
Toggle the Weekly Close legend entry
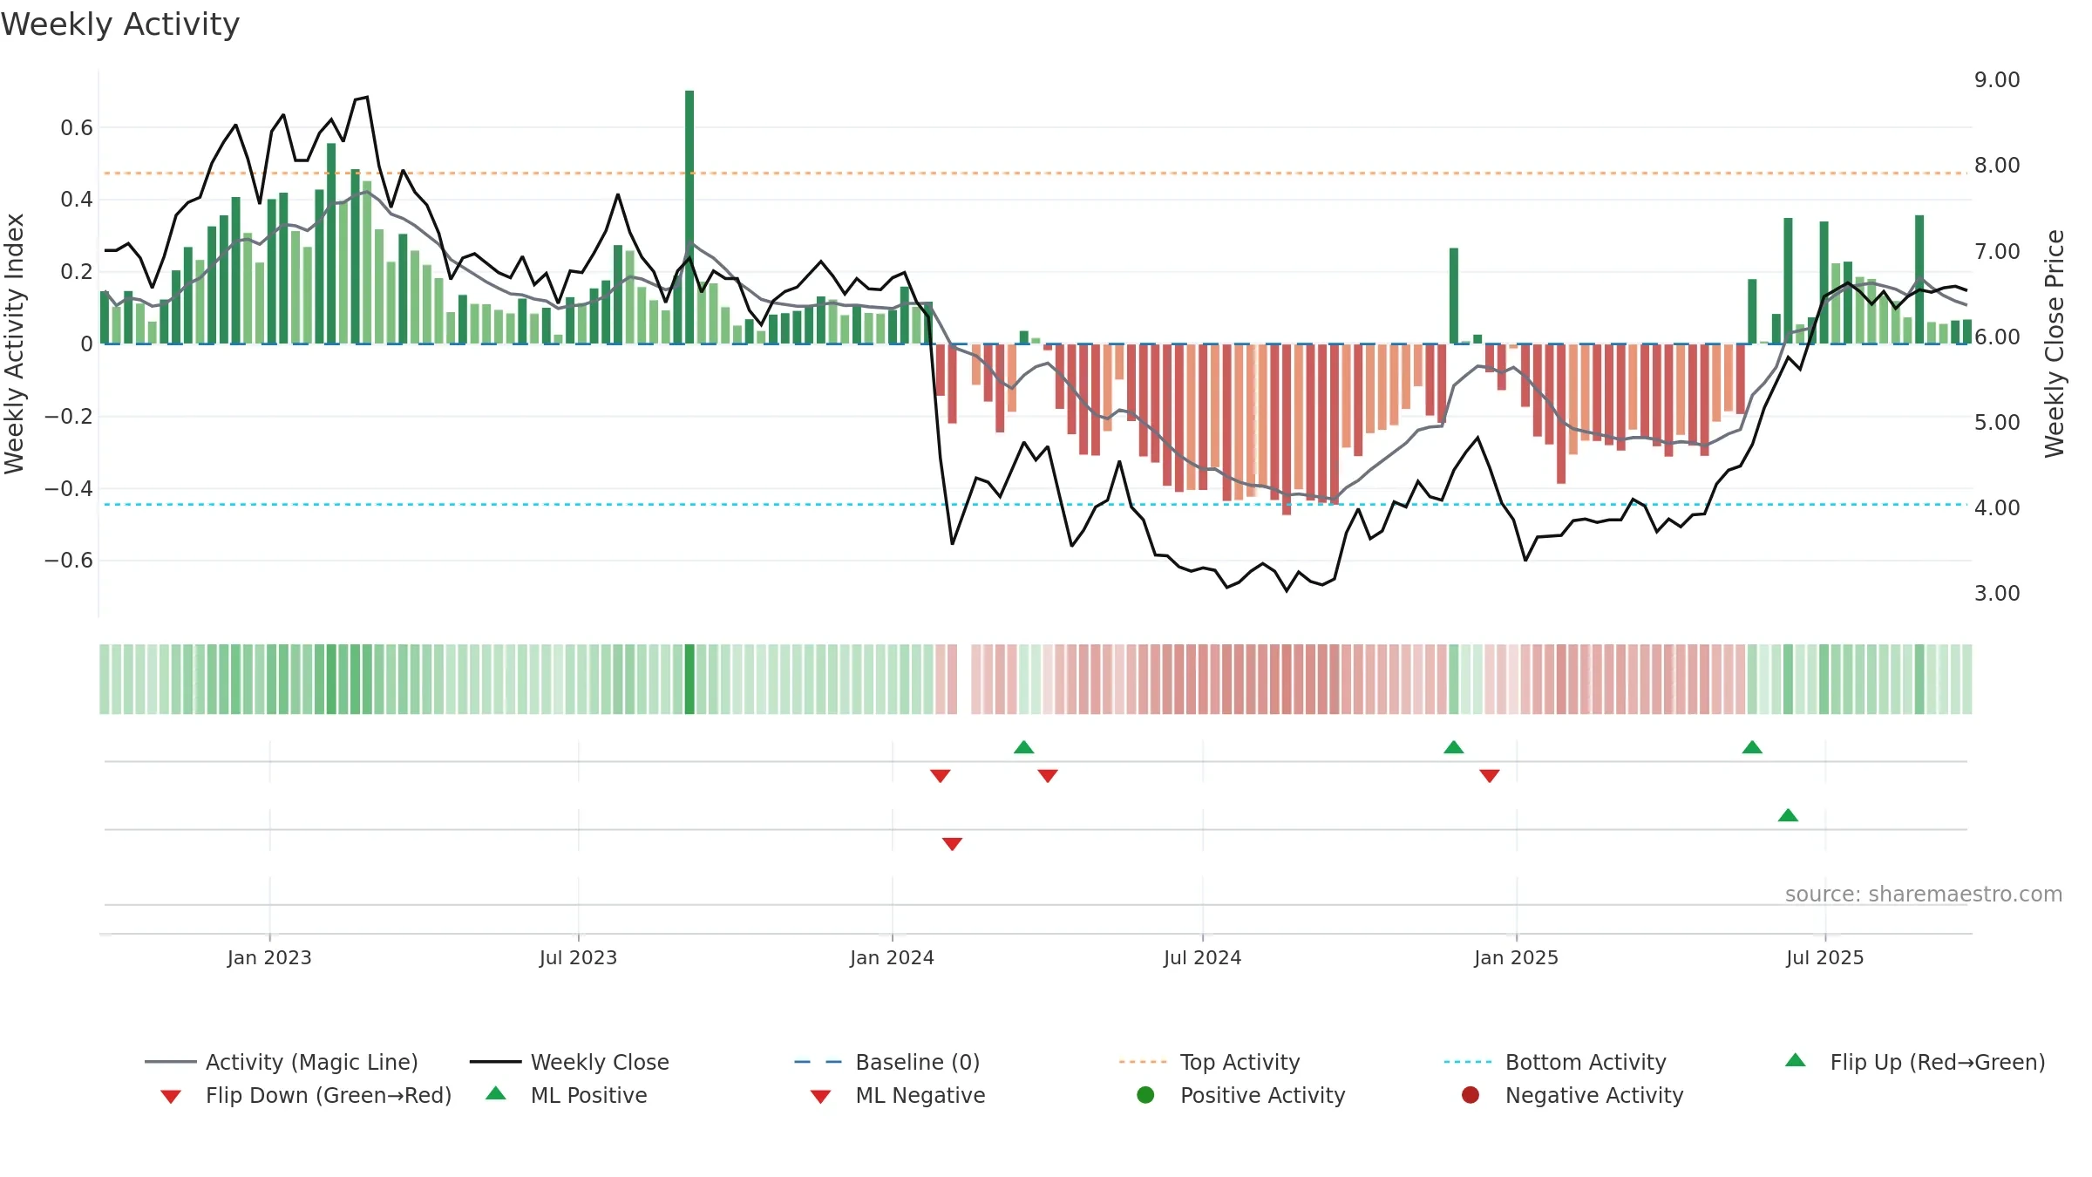(x=569, y=1062)
